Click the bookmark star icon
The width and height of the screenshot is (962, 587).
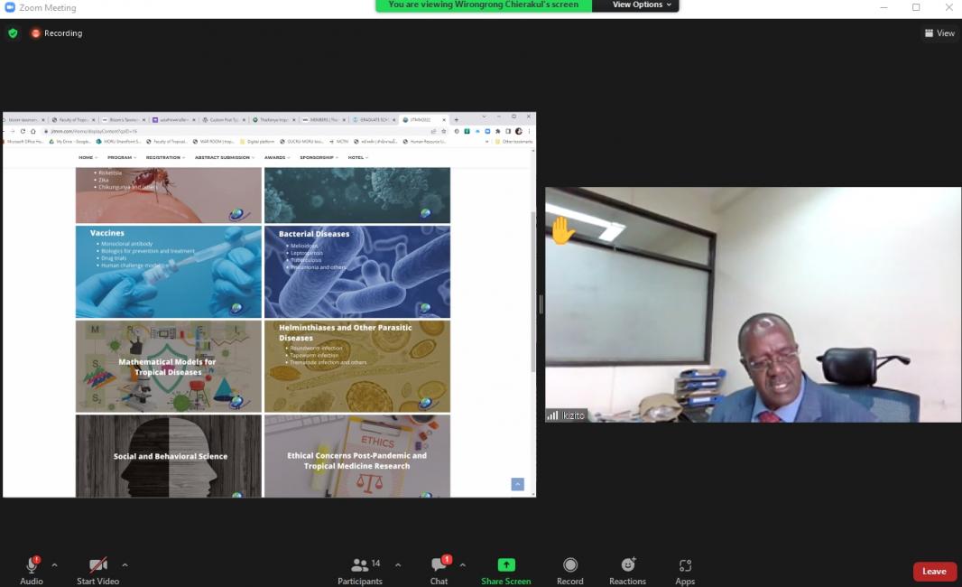point(444,132)
